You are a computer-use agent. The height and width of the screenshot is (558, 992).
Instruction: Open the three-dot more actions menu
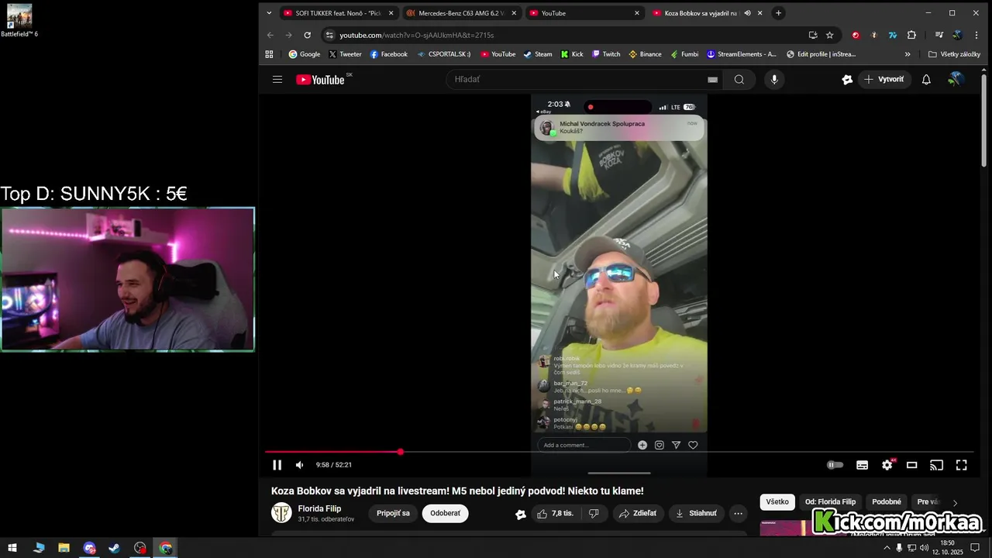(738, 513)
